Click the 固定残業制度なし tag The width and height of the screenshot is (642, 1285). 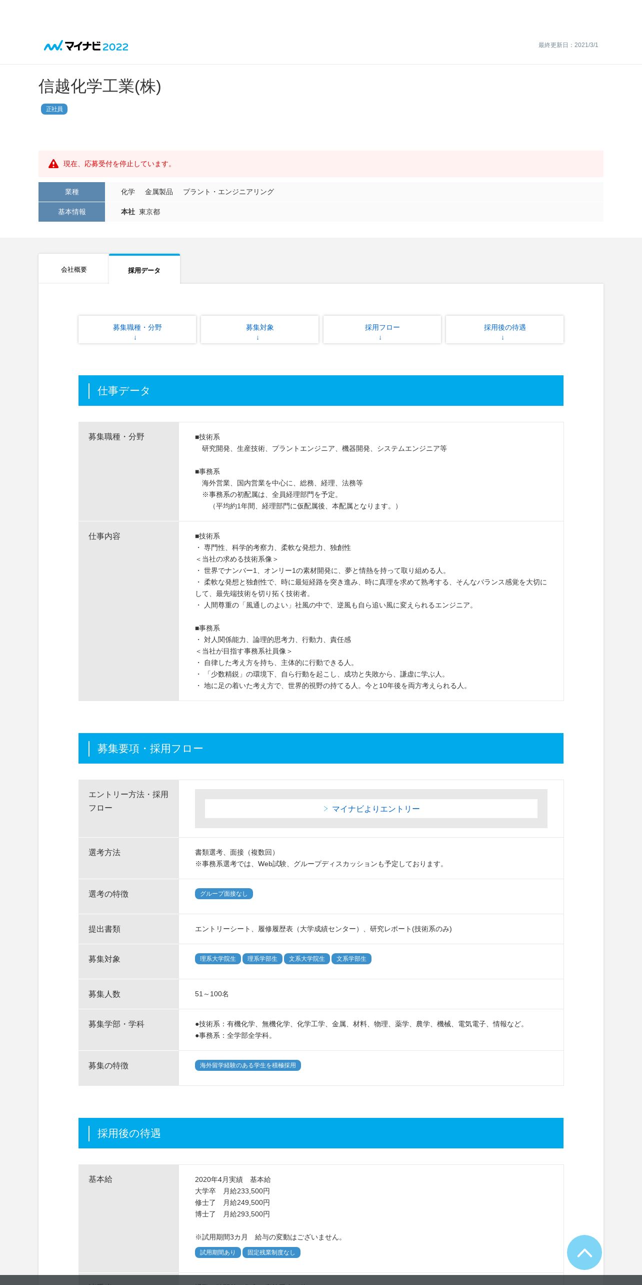pos(271,1252)
